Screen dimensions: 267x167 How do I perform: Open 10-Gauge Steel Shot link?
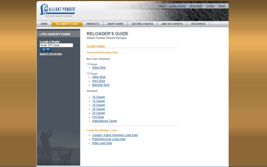click(x=99, y=68)
